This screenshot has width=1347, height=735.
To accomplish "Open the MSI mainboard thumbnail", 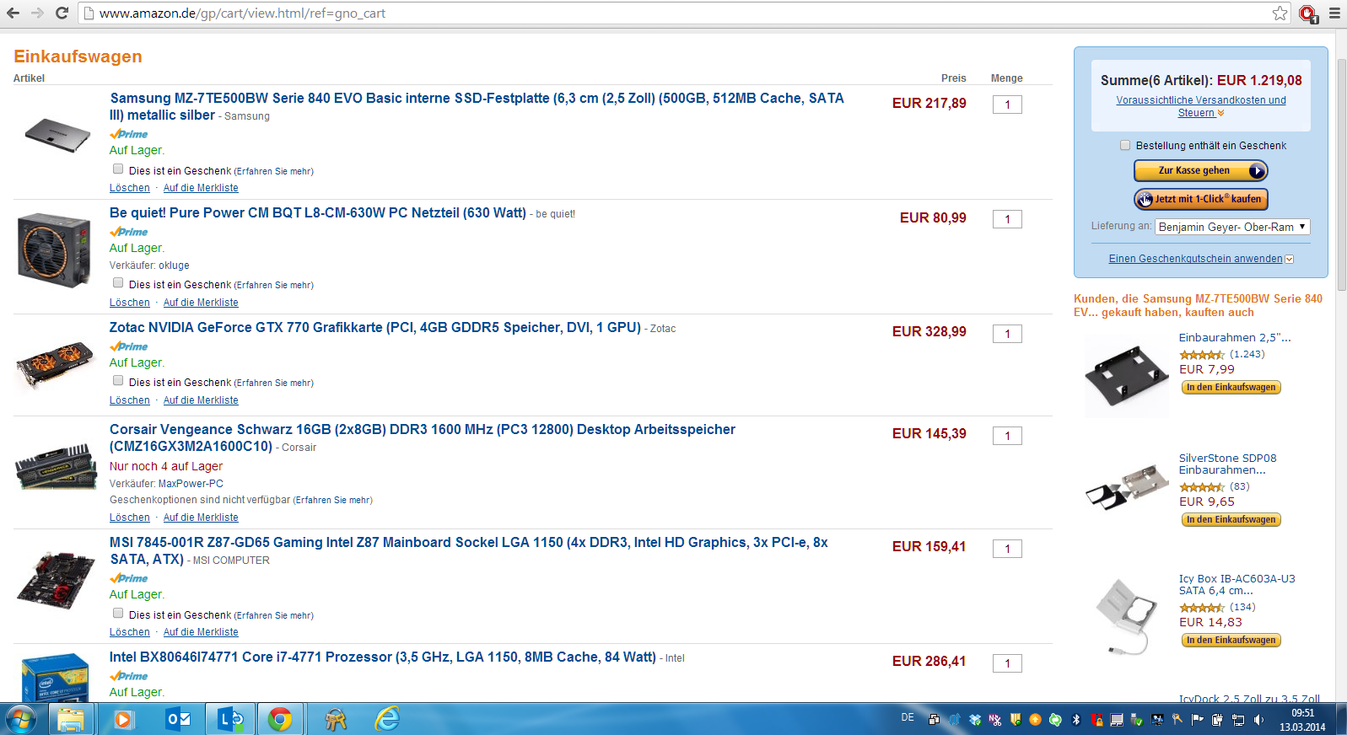I will (56, 580).
